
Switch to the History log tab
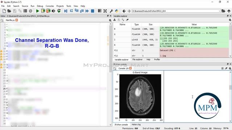[136, 125]
